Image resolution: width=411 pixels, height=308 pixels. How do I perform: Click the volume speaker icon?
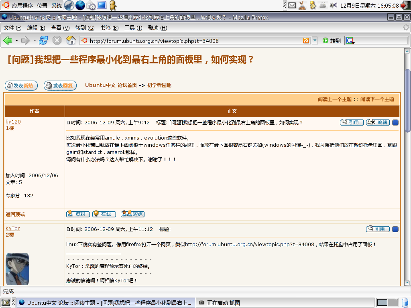pyautogui.click(x=333, y=5)
